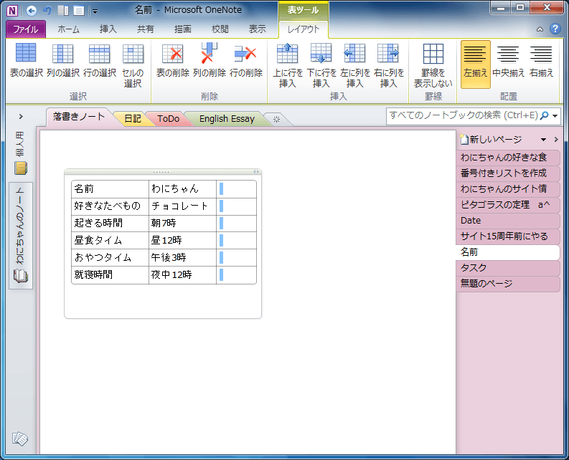Open the わにちゃんのノート notebook
The width and height of the screenshot is (569, 460).
tap(21, 235)
